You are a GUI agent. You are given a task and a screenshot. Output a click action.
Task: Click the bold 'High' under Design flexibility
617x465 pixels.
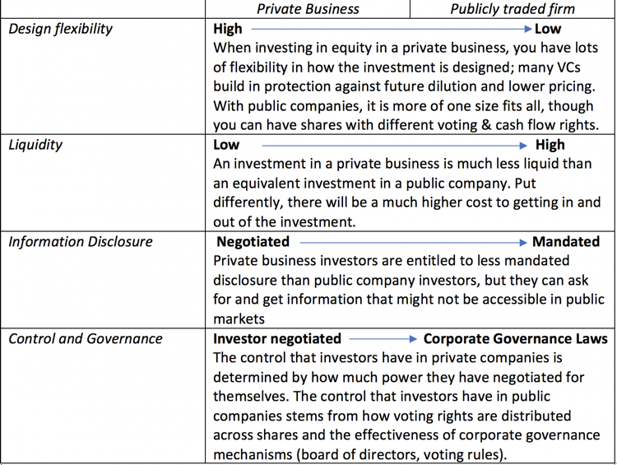coord(227,29)
